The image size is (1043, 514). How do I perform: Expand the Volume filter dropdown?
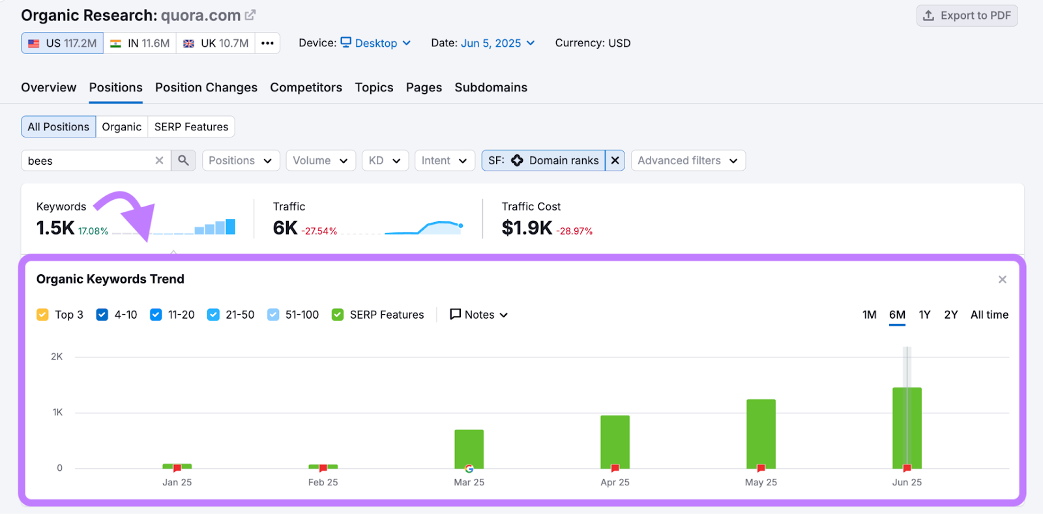coord(320,160)
